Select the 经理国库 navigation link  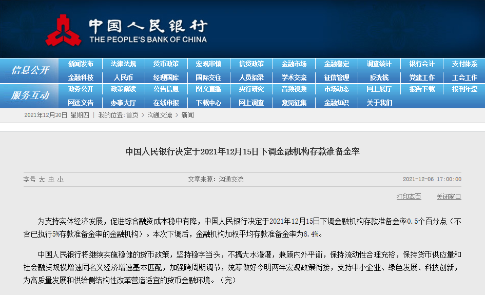pyautogui.click(x=166, y=77)
